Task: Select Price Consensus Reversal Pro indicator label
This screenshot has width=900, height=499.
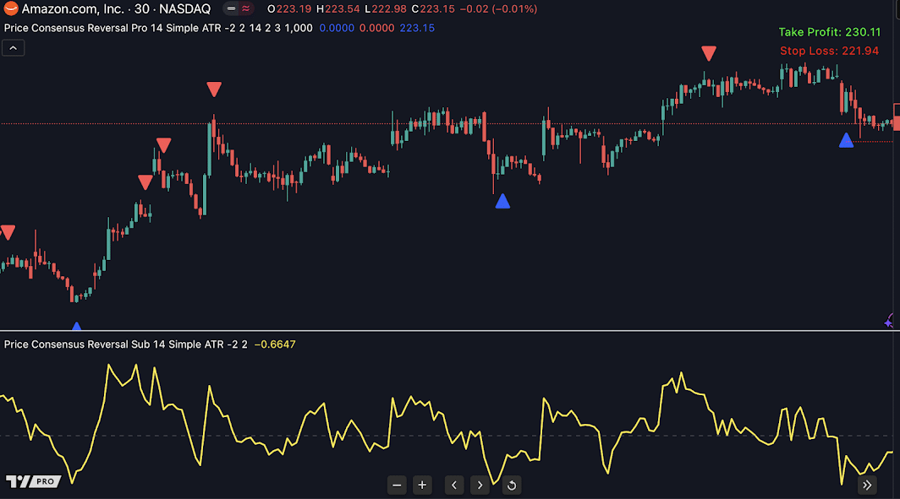Action: (x=110, y=28)
